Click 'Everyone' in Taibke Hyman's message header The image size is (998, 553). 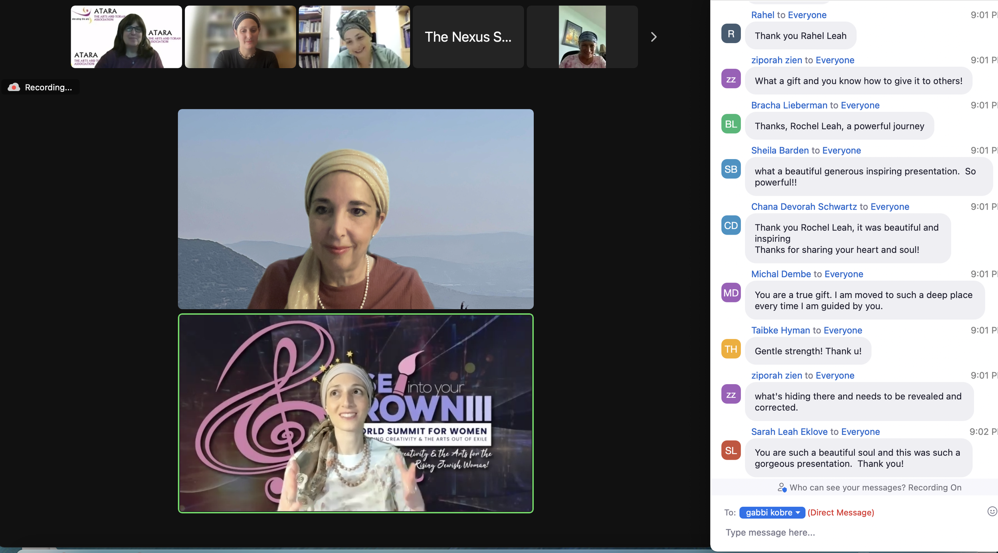842,330
